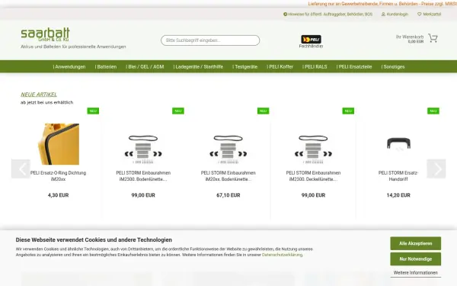Click the Merkzettel heart icon
457x286 pixels.
[x=420, y=14]
